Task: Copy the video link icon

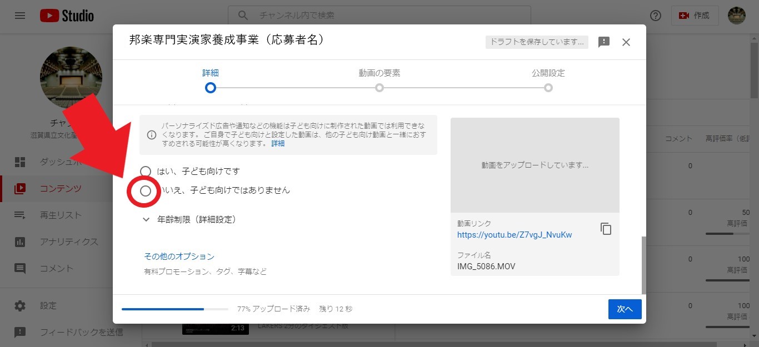Action: click(606, 229)
